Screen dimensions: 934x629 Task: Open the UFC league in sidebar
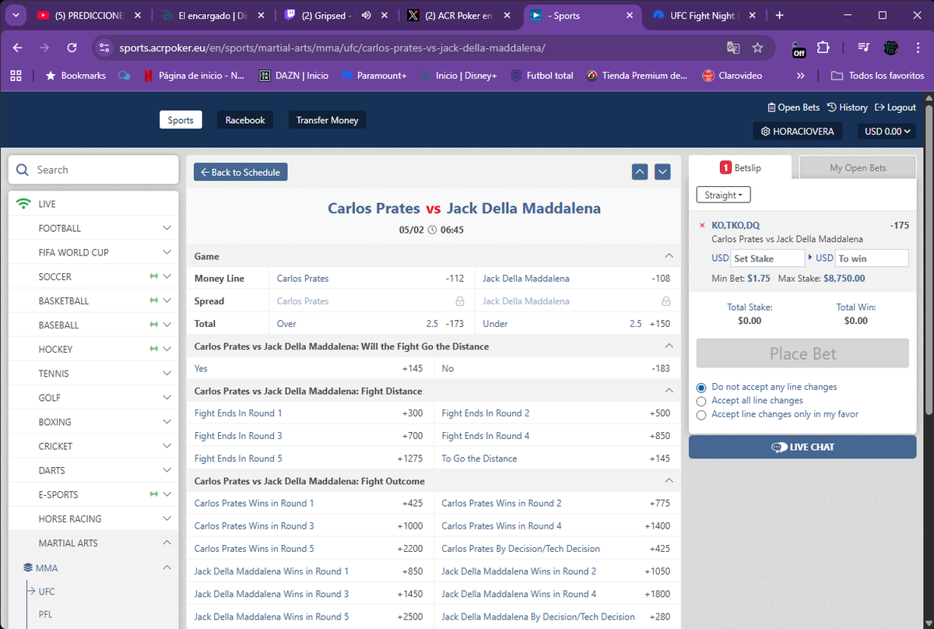(x=47, y=592)
